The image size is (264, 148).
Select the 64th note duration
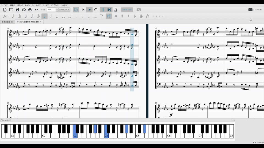(19, 16)
